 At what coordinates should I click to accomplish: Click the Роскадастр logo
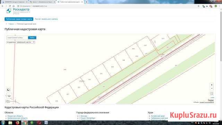coord(9,11)
